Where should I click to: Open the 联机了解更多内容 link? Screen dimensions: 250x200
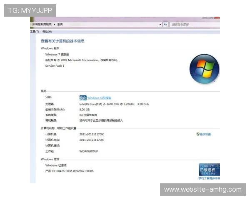209,178
